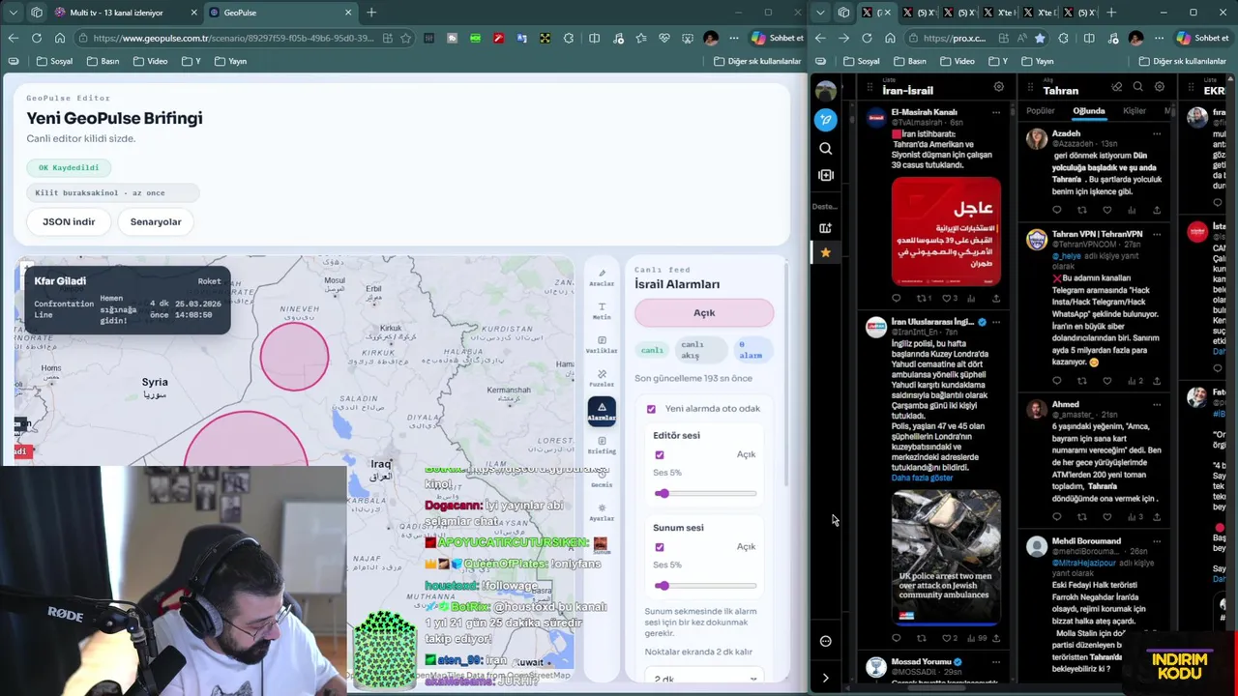This screenshot has width=1238, height=696.
Task: Open the Fuzeler missiles panel
Action: [x=602, y=378]
